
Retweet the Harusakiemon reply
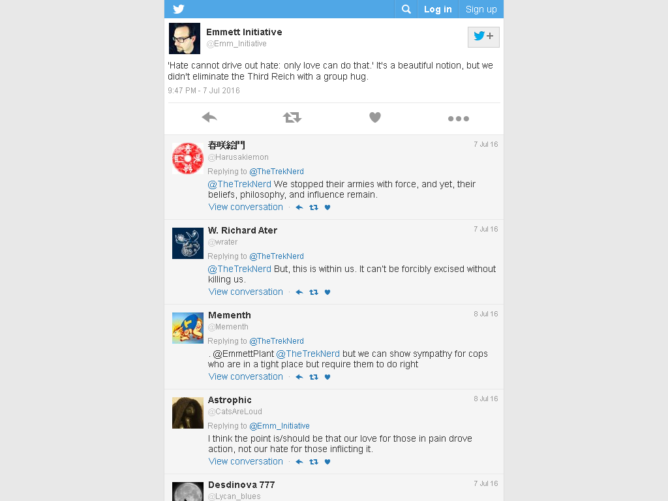(314, 207)
